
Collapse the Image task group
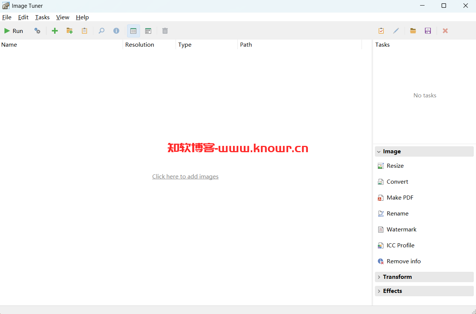tap(424, 151)
